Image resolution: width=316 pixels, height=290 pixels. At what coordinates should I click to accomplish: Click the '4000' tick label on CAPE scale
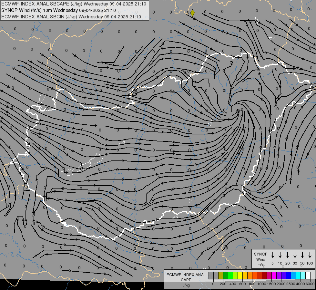point(301,284)
